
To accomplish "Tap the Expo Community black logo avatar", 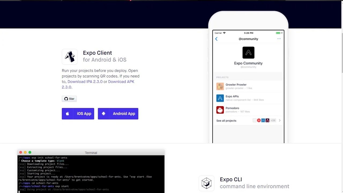I will pyautogui.click(x=248, y=53).
